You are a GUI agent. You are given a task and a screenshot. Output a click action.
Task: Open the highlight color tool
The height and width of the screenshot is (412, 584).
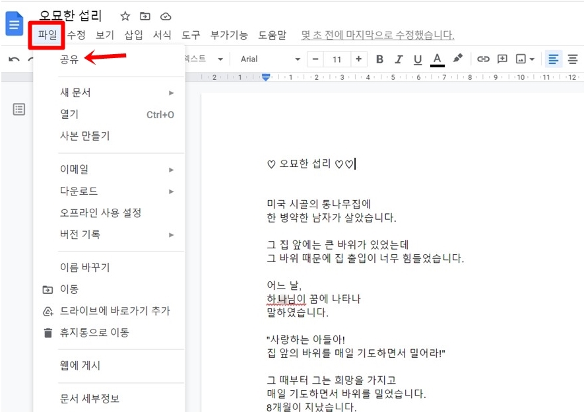458,59
